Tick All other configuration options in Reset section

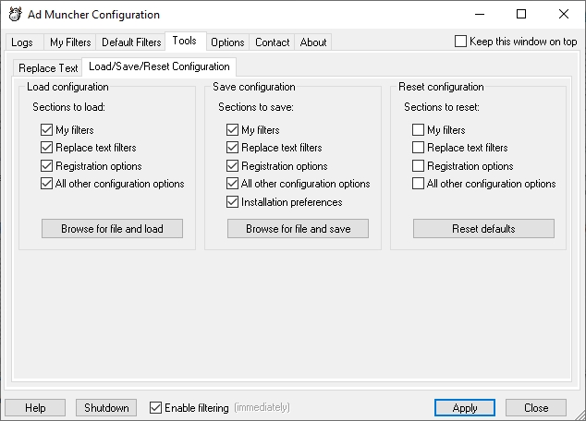[419, 184]
